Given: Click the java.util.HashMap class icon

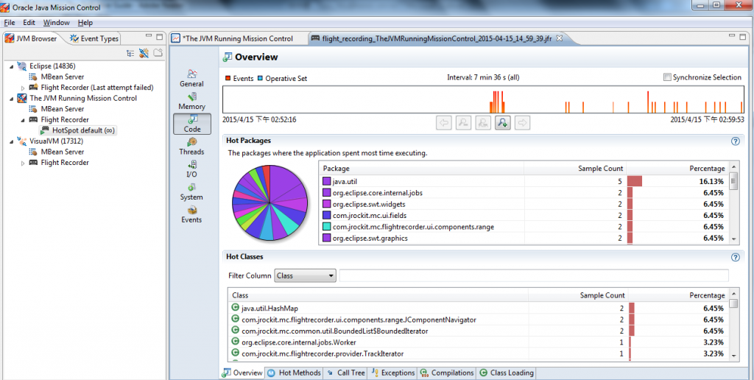Looking at the screenshot, I should tap(235, 307).
